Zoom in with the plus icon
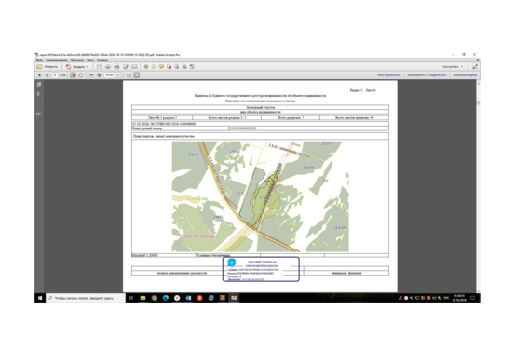This screenshot has width=515, height=364. (x=100, y=75)
